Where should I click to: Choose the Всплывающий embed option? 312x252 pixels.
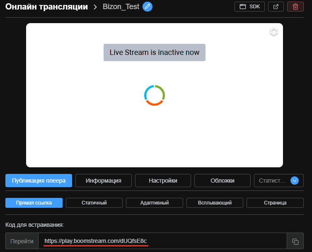pos(215,203)
